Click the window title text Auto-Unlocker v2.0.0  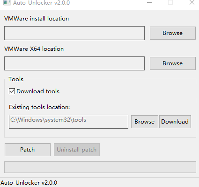[41, 3]
